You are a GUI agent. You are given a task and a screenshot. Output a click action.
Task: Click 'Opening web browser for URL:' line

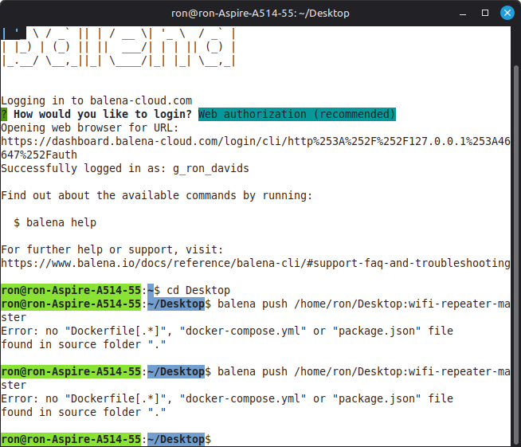coord(90,128)
